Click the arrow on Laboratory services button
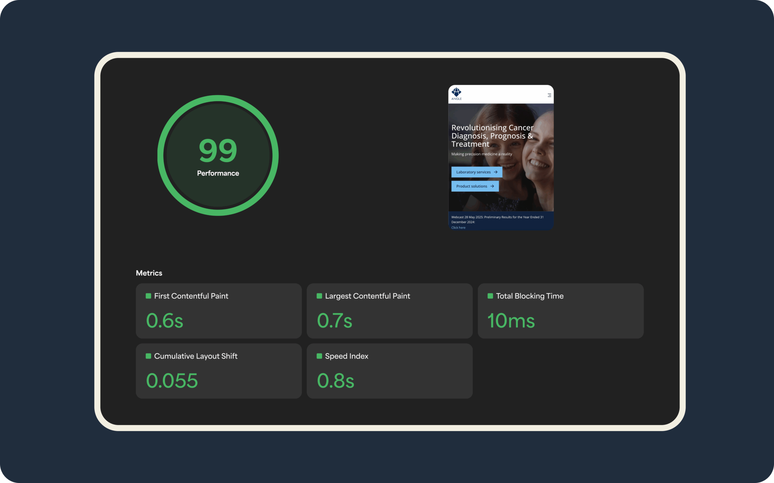The width and height of the screenshot is (774, 483). [496, 172]
